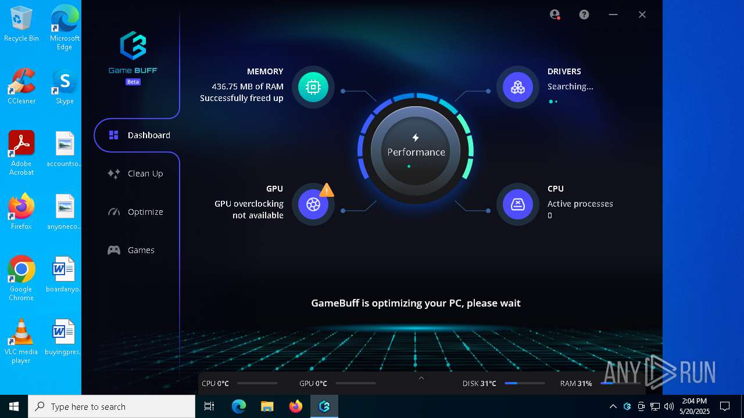Image resolution: width=744 pixels, height=418 pixels.
Task: Click GameBuff taskbar button
Action: point(324,406)
